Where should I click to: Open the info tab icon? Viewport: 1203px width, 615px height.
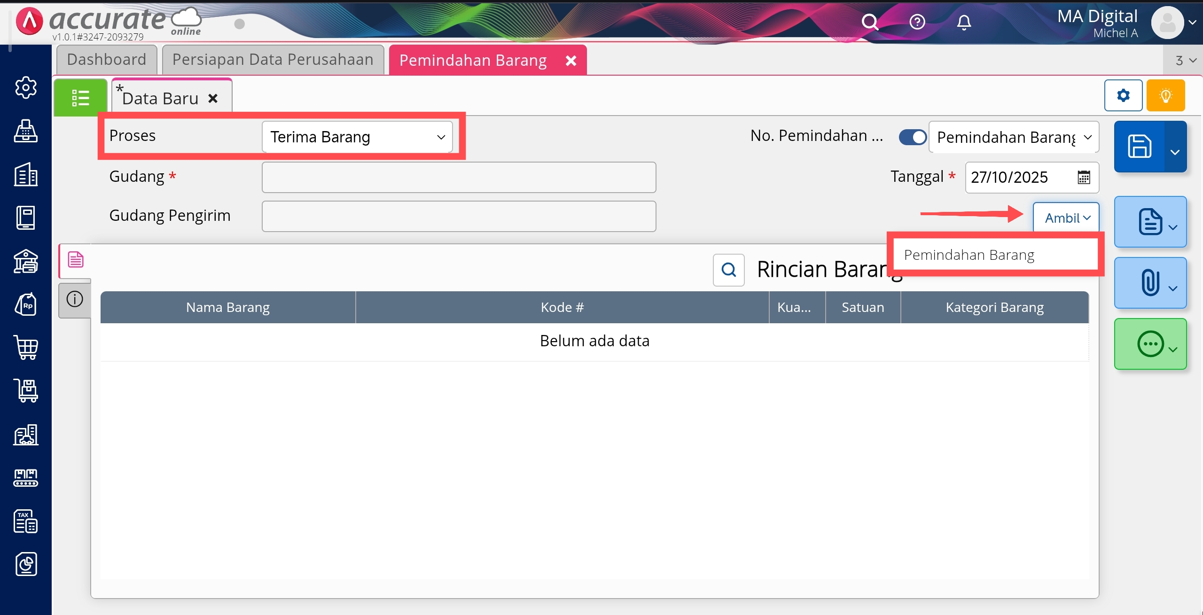(x=75, y=299)
